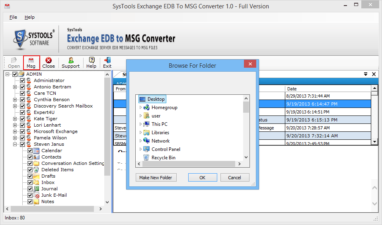The width and height of the screenshot is (382, 225).
Task: Click the mailbox tree horizontal scrollbar
Action: coord(53,209)
